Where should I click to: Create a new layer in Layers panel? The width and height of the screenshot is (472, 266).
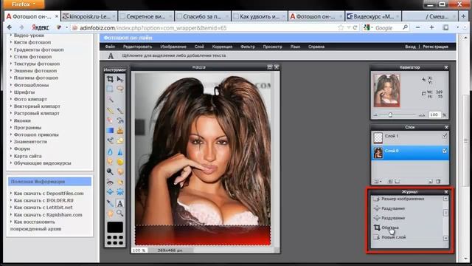tap(430, 181)
